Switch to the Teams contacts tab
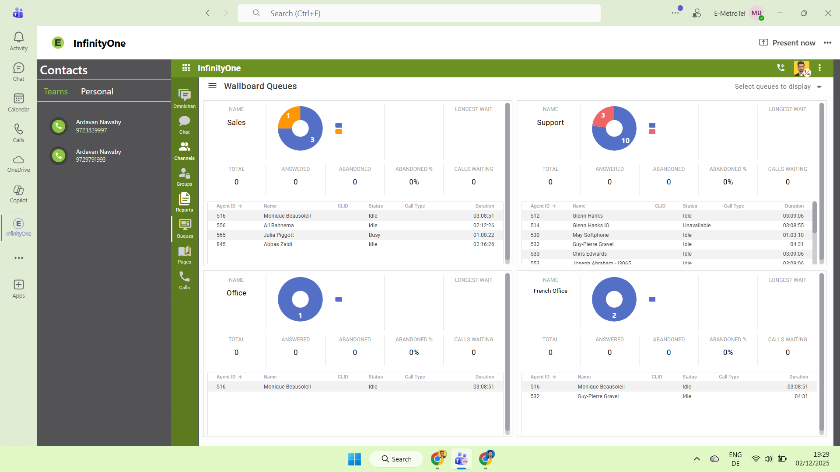Image resolution: width=840 pixels, height=472 pixels. click(x=56, y=91)
